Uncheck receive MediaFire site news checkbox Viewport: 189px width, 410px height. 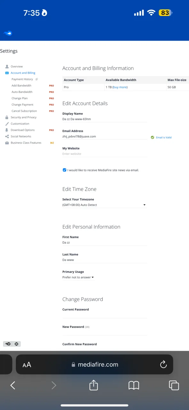[x=64, y=170]
